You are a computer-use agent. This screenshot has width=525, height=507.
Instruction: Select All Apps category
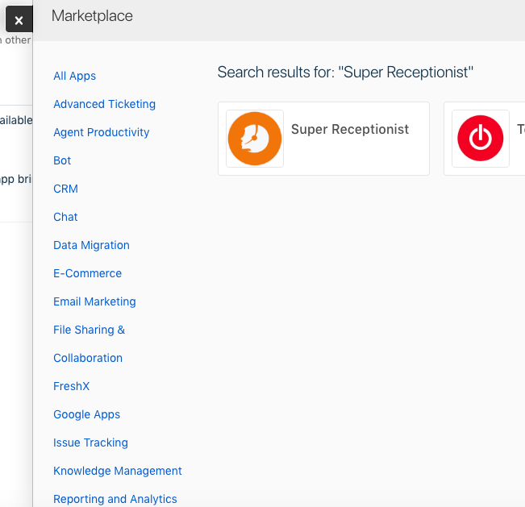[75, 76]
